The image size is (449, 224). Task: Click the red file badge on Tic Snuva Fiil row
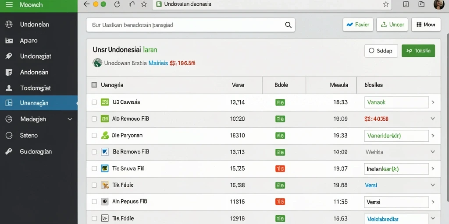click(280, 168)
